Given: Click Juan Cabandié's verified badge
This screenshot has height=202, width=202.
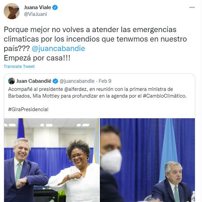Looking at the screenshot, I should (x=55, y=81).
